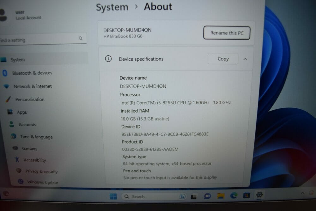Show hidden icons in the system tray
This screenshot has height=211, width=316.
pos(302,193)
